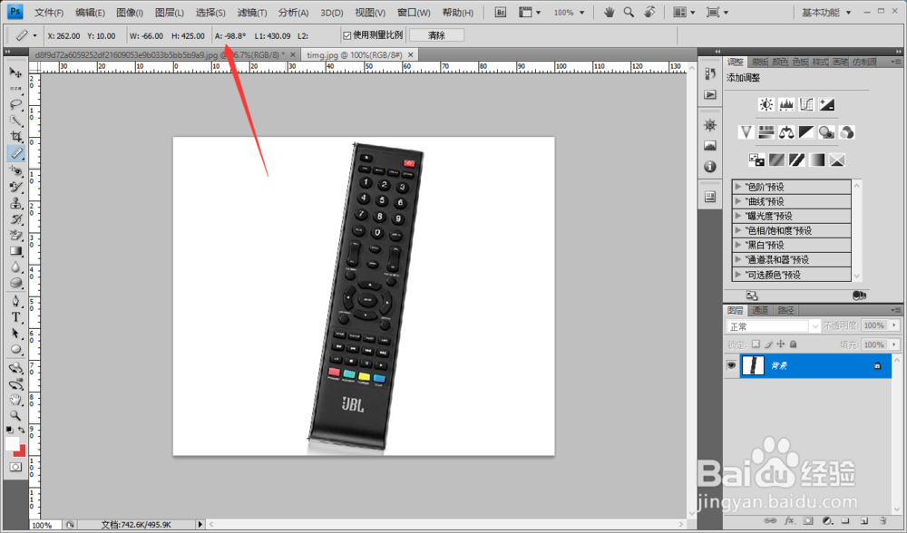Hide the 背景 layer with eye icon

click(x=731, y=365)
